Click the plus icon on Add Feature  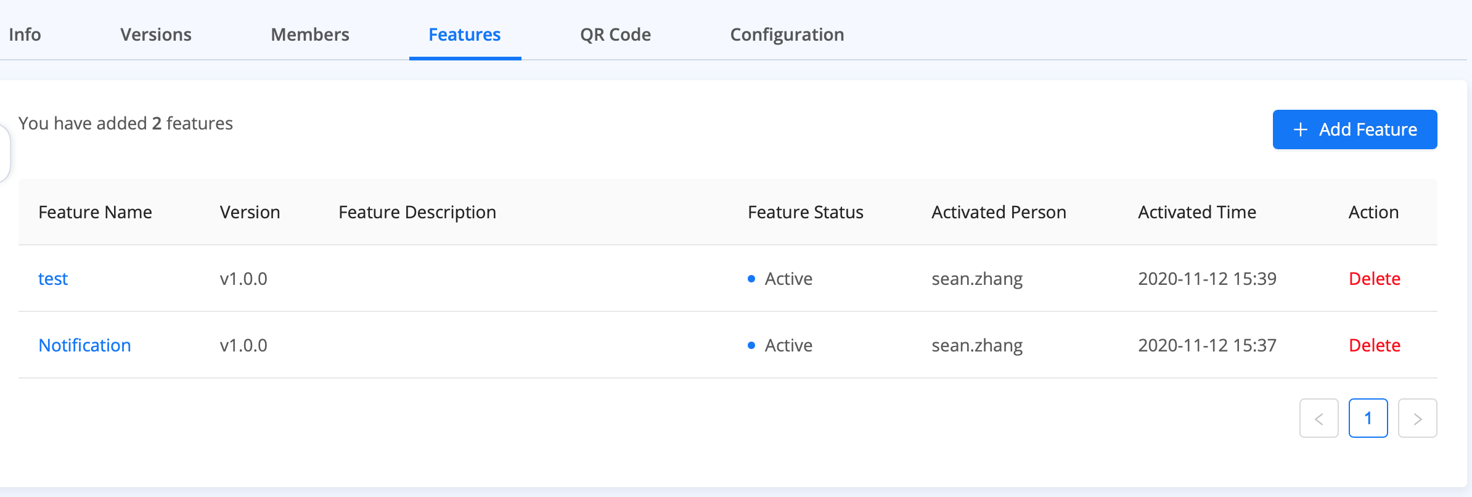(1300, 129)
